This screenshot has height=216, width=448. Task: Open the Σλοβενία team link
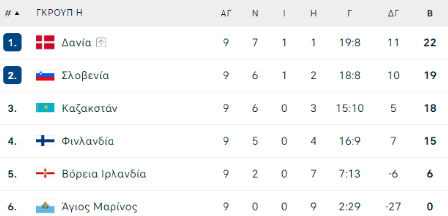85,76
